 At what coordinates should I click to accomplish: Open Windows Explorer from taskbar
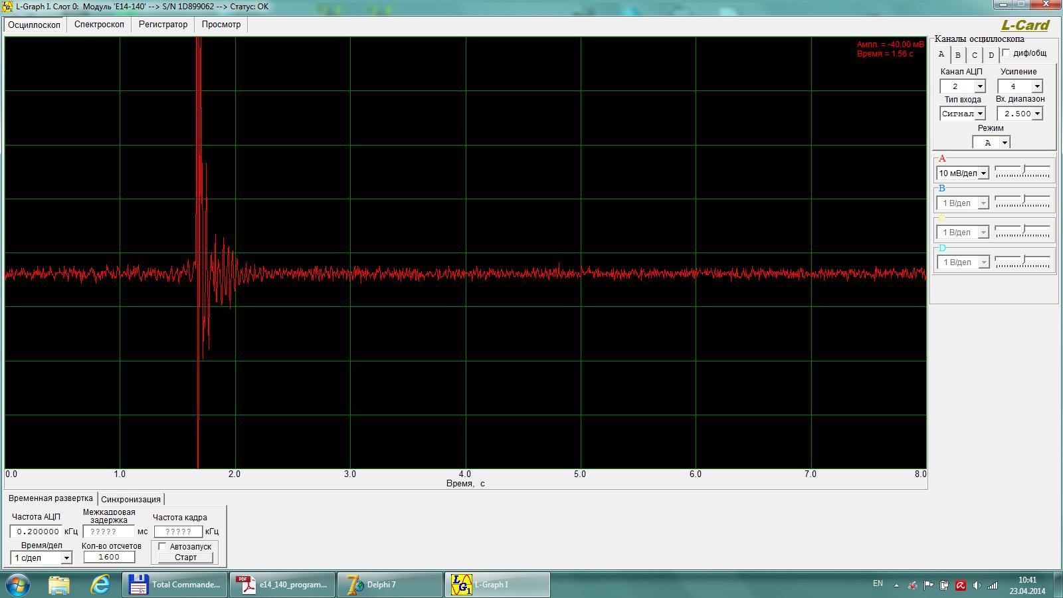(59, 585)
